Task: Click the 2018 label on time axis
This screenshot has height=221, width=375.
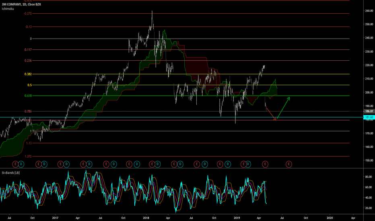Action: (x=146, y=218)
